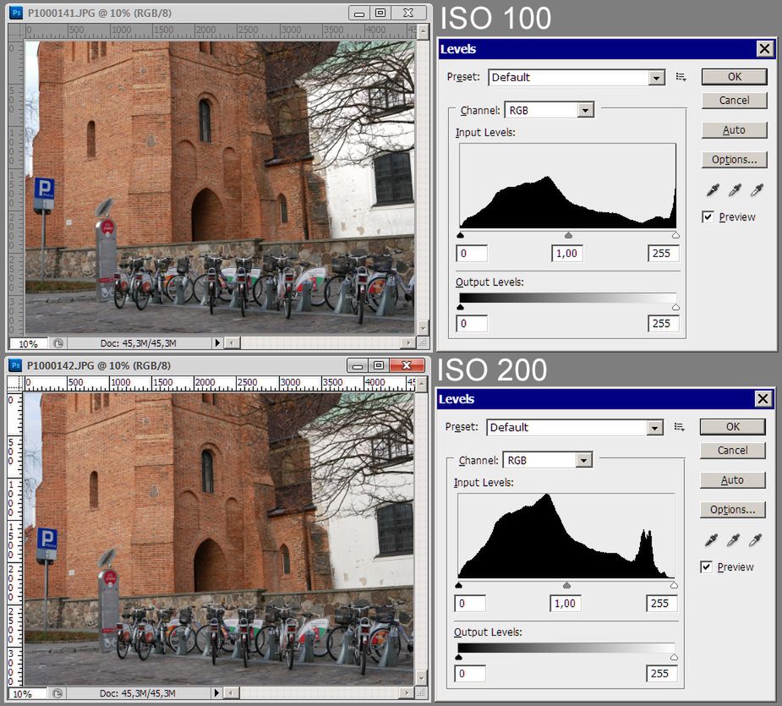Viewport: 782px width, 706px height.
Task: Open Preset dropdown in ISO 200 Levels dialog
Action: [x=655, y=428]
